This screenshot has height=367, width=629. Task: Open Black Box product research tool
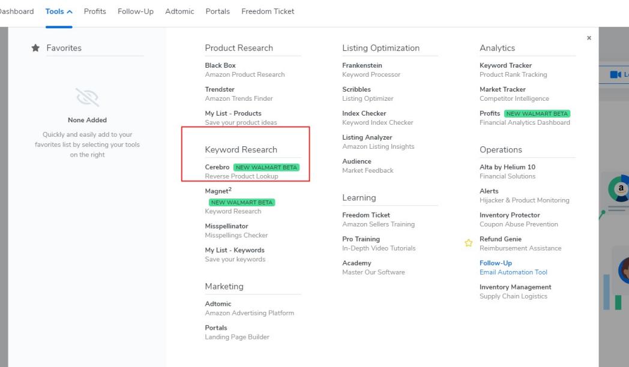click(x=220, y=65)
